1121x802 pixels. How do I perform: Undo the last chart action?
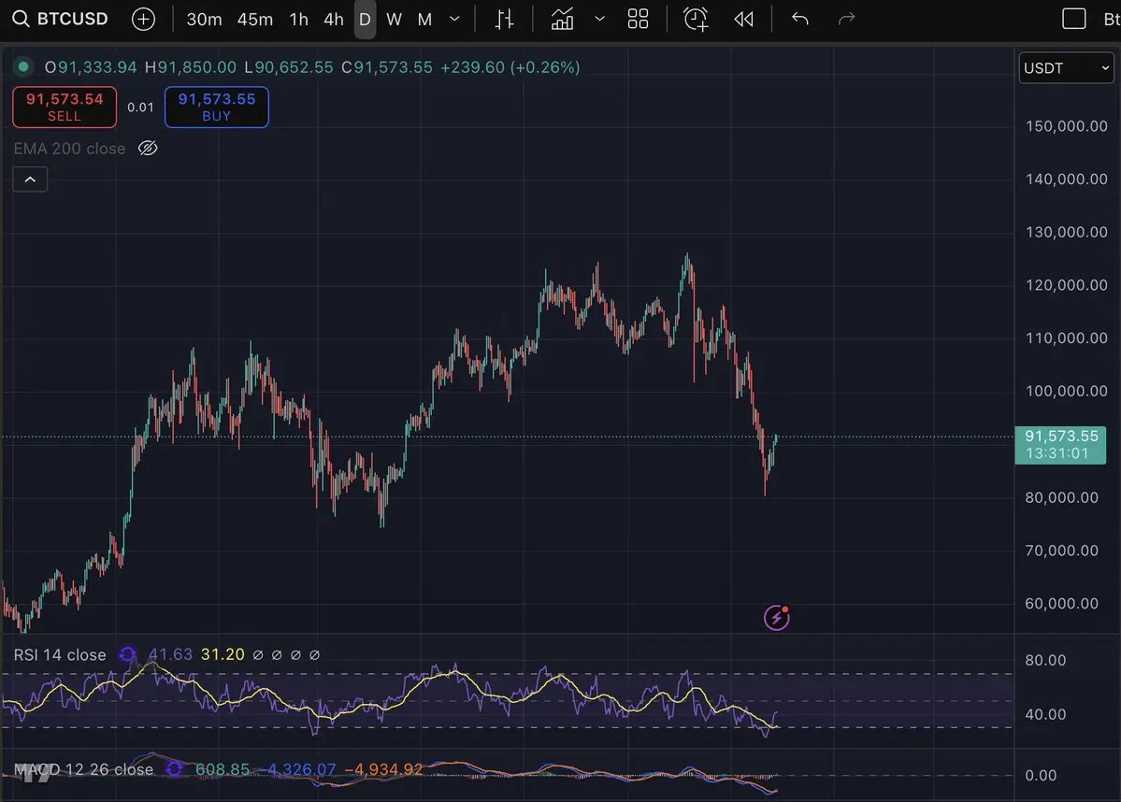(800, 20)
